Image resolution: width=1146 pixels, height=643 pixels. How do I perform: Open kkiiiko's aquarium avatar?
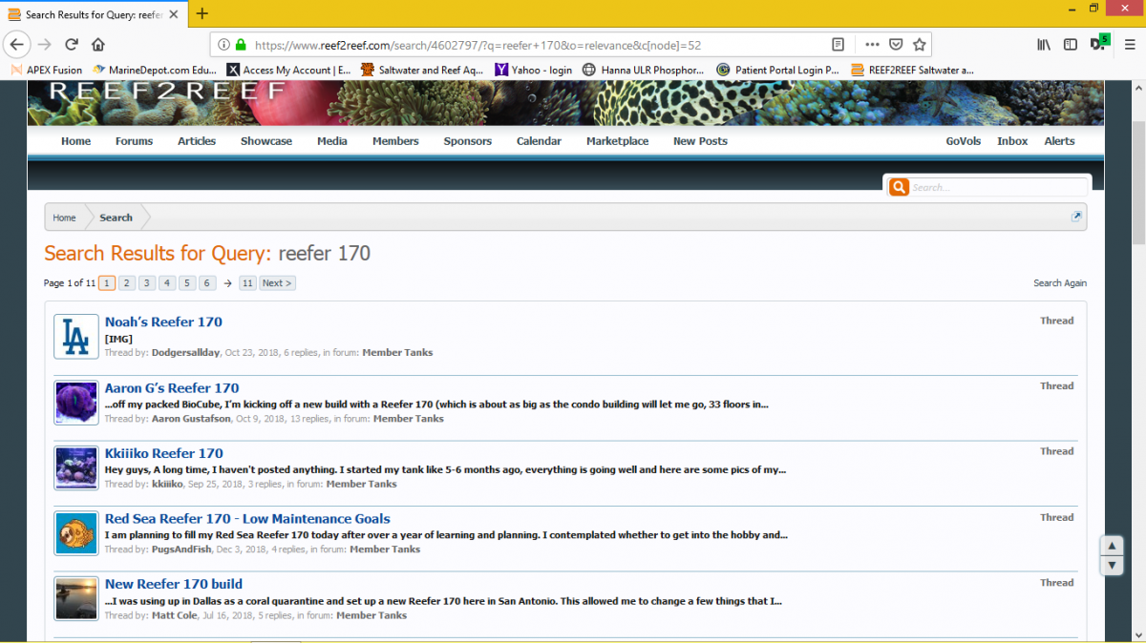click(76, 467)
